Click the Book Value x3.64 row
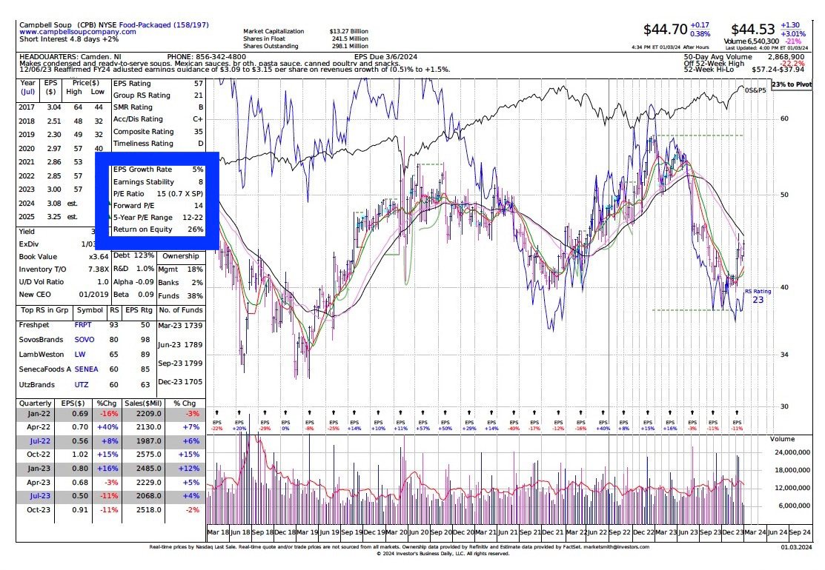The image size is (825, 570). coord(64,257)
